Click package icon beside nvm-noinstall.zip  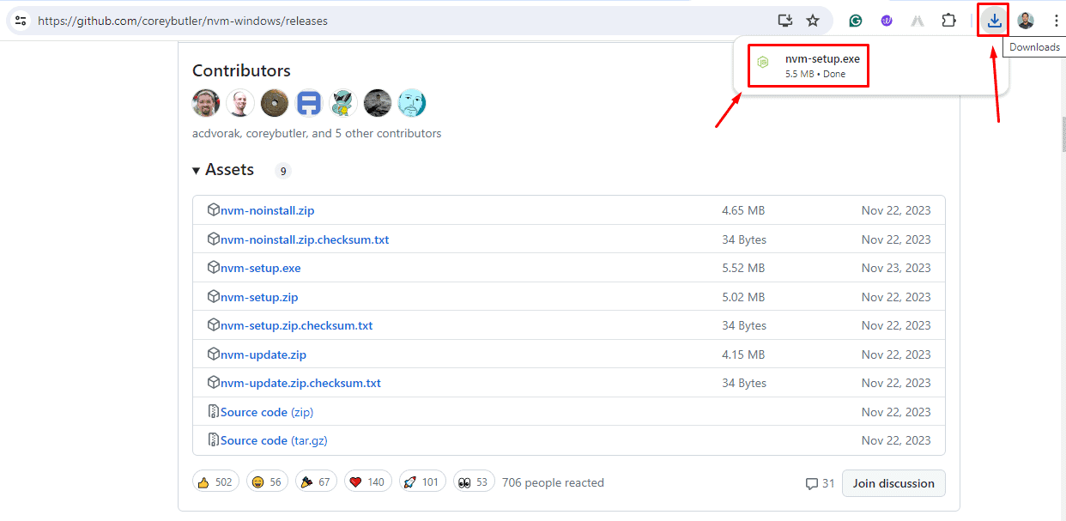click(x=214, y=210)
